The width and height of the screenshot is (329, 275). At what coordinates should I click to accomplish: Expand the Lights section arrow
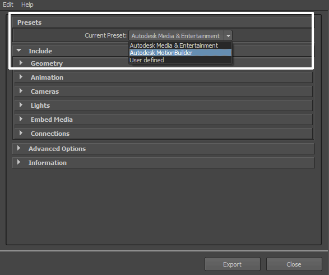[21, 105]
